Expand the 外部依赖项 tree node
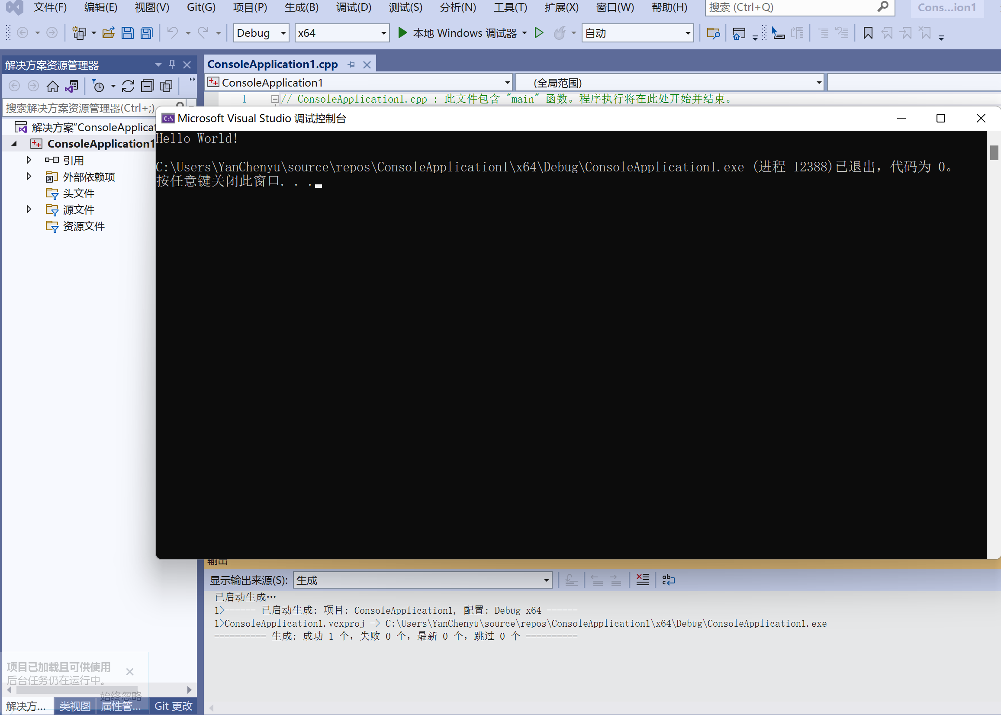This screenshot has width=1001, height=715. point(29,177)
